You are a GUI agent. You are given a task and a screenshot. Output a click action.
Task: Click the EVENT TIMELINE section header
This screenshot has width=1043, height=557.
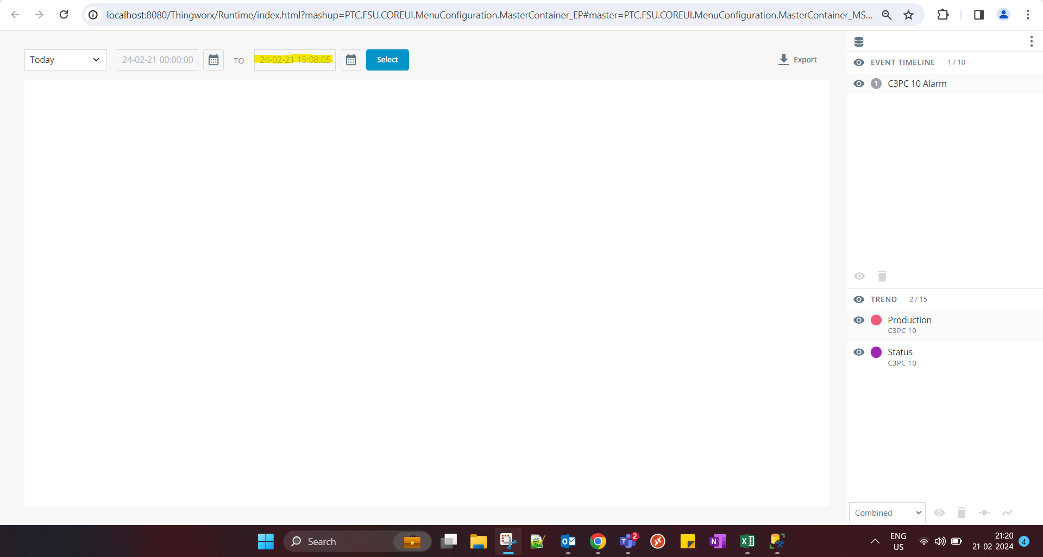(902, 62)
